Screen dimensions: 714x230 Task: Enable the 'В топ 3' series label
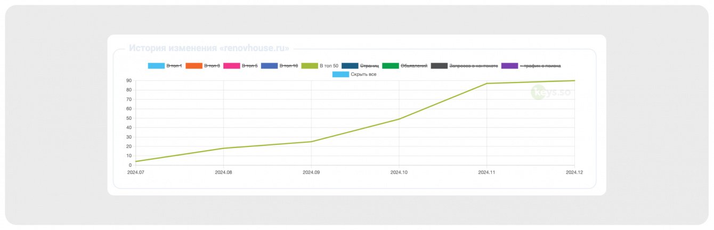(212, 66)
